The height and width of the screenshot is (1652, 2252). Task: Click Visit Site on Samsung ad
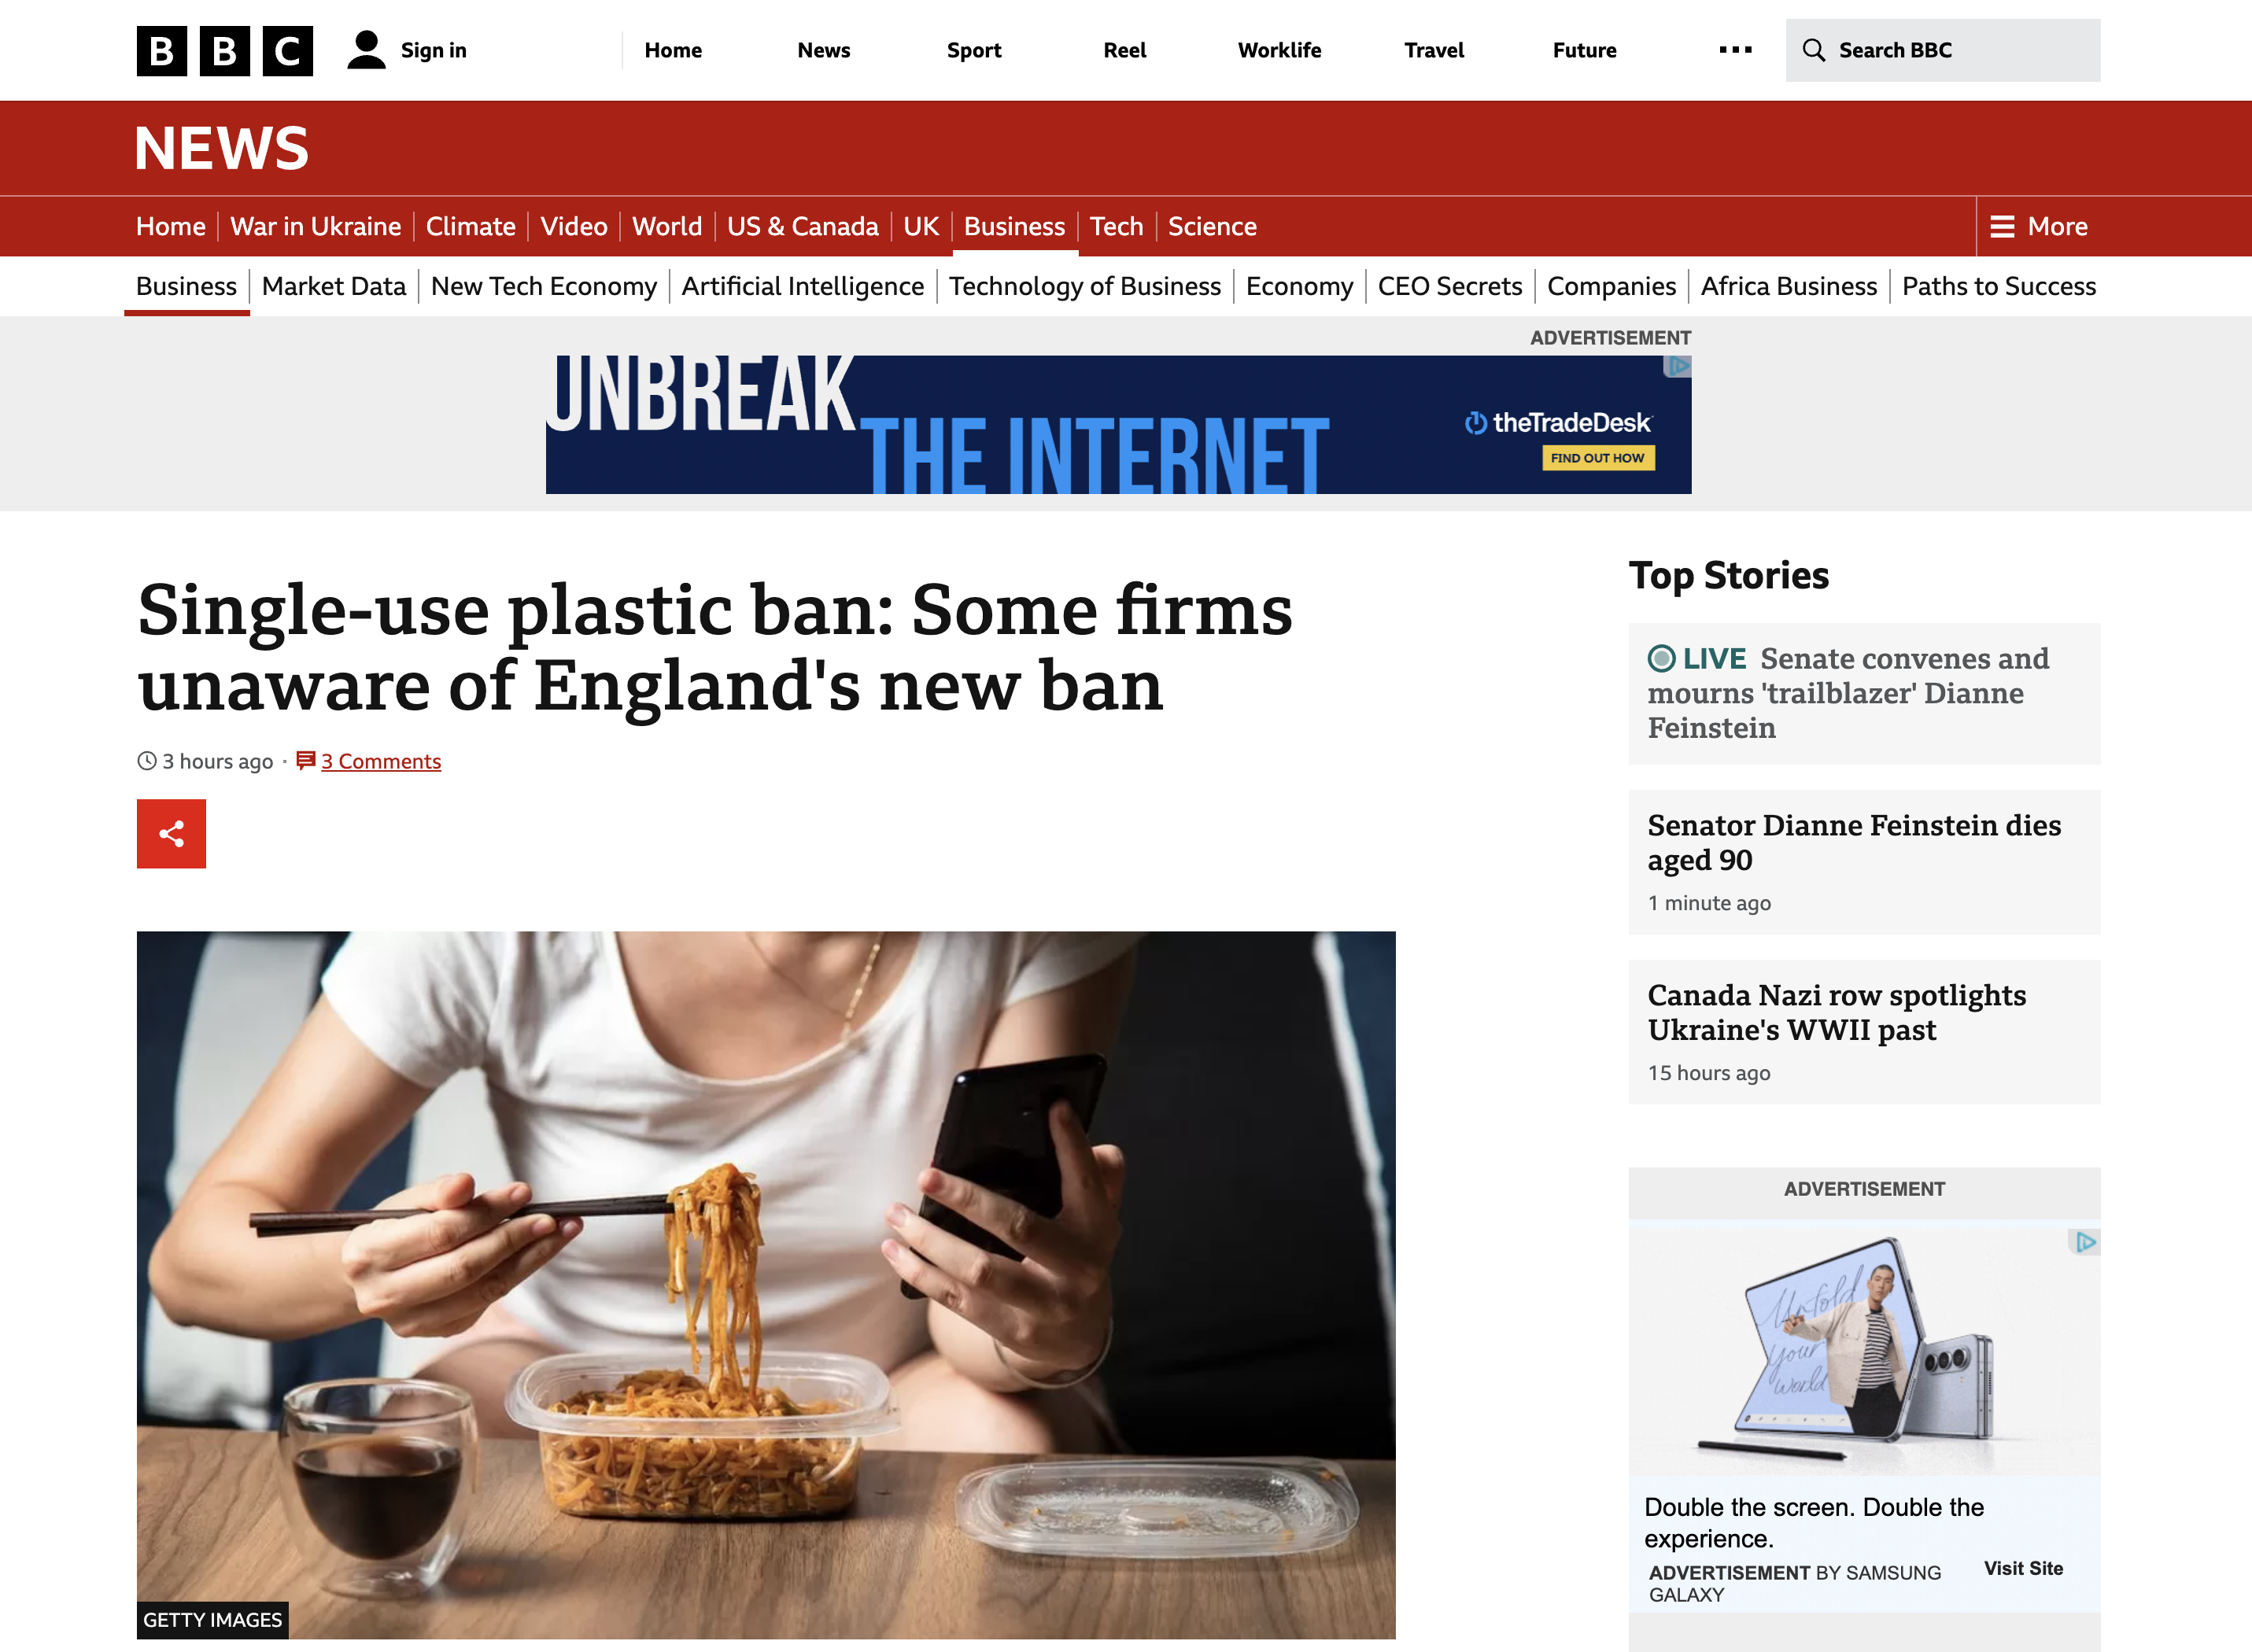[x=2023, y=1568]
